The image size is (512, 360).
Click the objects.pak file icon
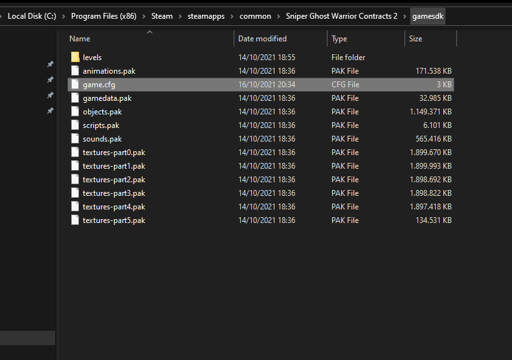point(75,112)
